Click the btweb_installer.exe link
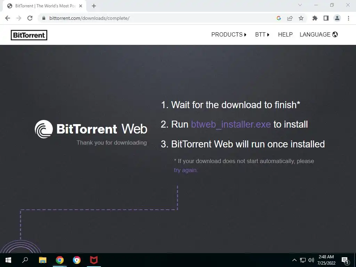This screenshot has width=356, height=267. tap(231, 124)
